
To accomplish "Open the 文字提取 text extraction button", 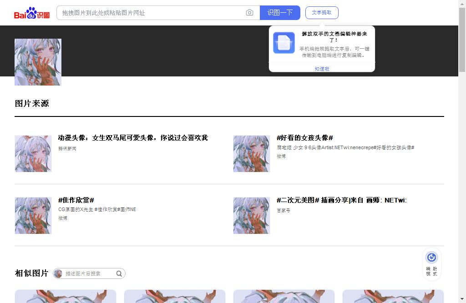I will coord(322,12).
